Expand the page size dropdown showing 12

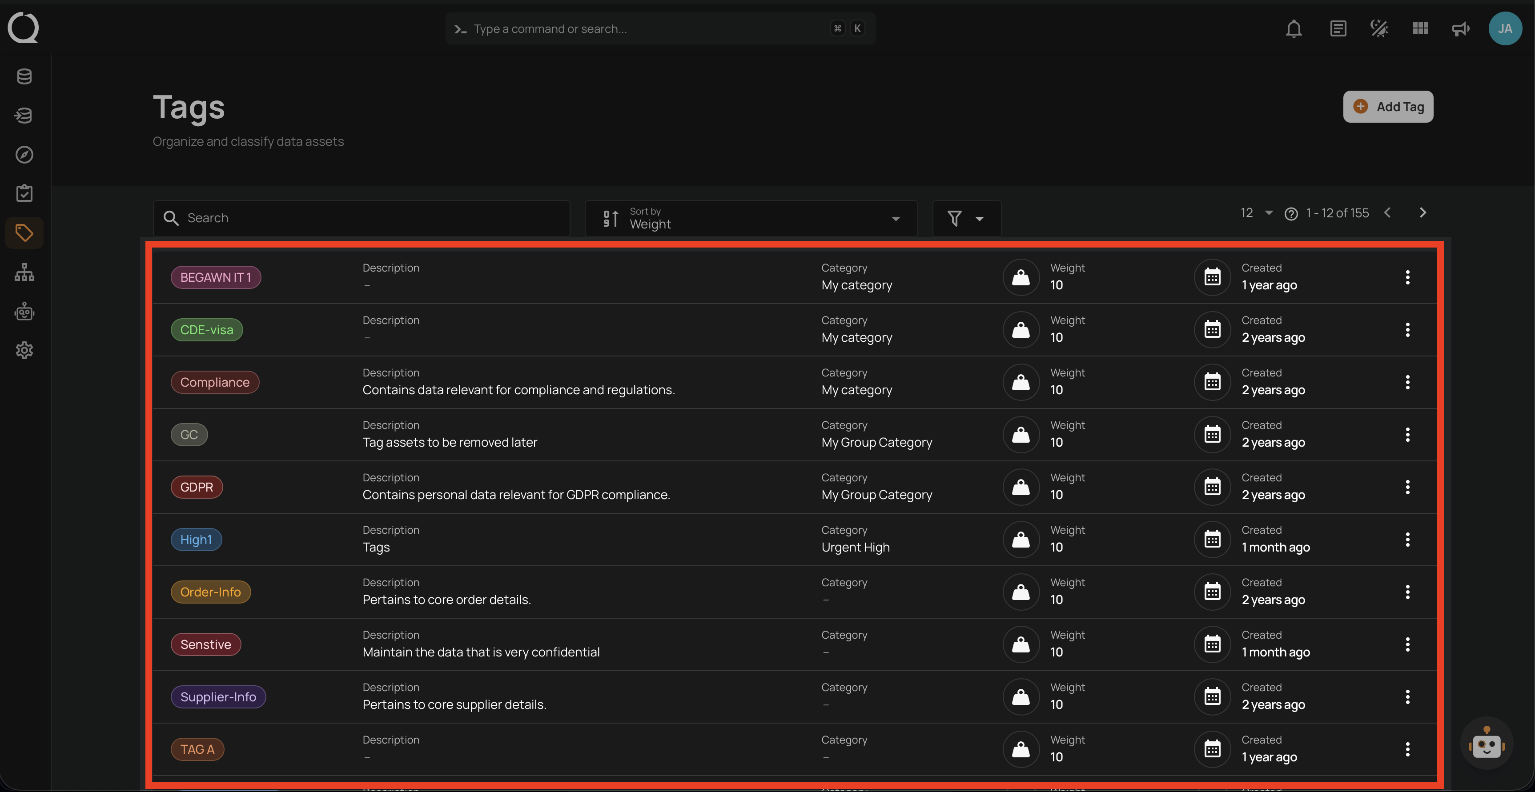(1258, 212)
